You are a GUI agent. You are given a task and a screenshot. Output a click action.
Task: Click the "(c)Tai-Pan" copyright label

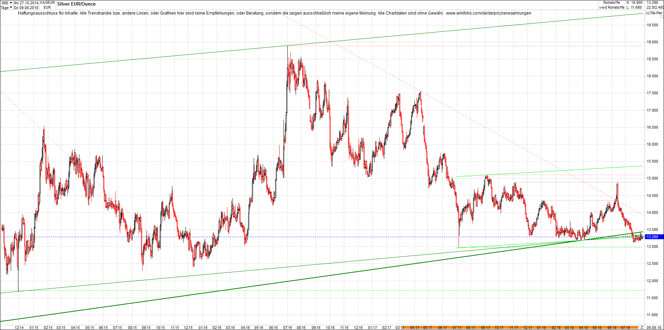coord(653,13)
